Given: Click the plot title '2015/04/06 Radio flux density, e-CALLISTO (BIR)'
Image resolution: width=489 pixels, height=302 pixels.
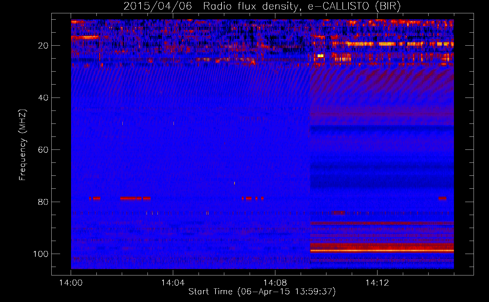Looking at the screenshot, I should tap(262, 6).
